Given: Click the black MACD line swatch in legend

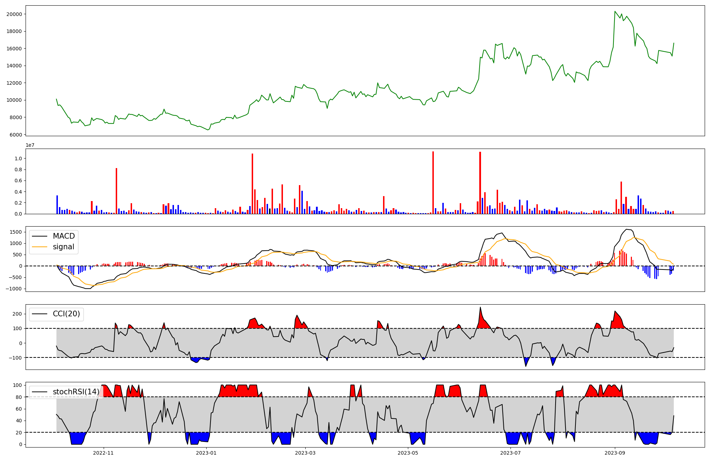Looking at the screenshot, I should point(40,237).
